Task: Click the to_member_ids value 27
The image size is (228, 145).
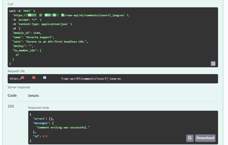Action: [17, 55]
